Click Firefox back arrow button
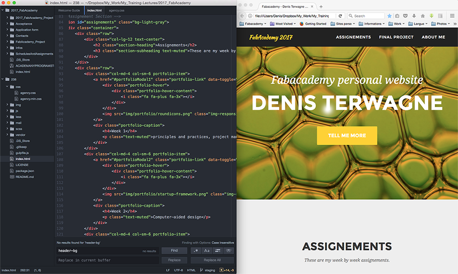458x274 pixels. pyautogui.click(x=242, y=16)
